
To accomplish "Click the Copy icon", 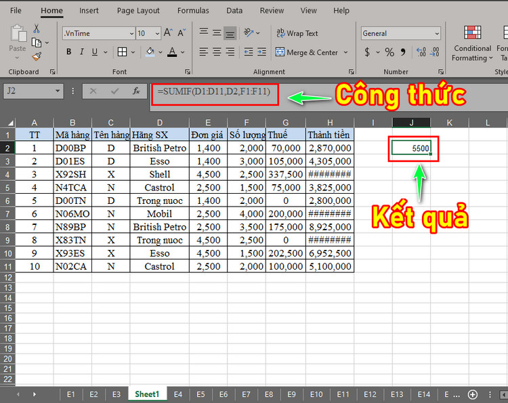I will click(37, 43).
